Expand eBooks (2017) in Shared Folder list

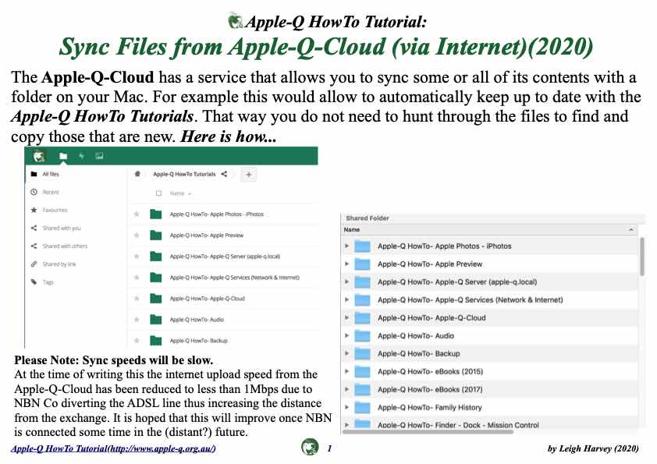347,389
